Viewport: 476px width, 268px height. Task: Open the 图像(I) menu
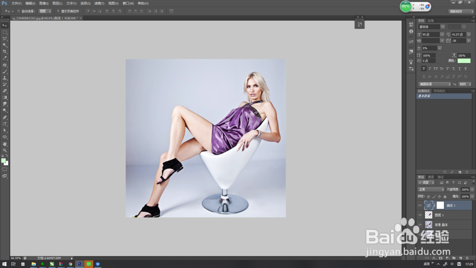coord(44,3)
